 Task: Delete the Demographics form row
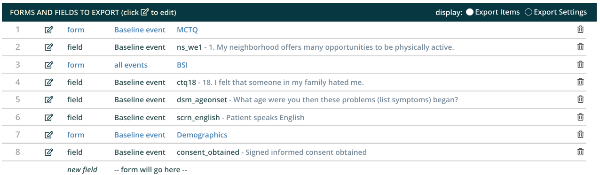pos(581,135)
